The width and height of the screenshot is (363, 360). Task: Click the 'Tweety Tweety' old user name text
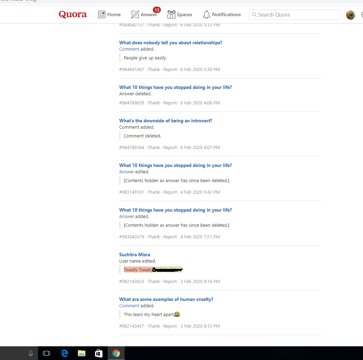click(x=138, y=270)
